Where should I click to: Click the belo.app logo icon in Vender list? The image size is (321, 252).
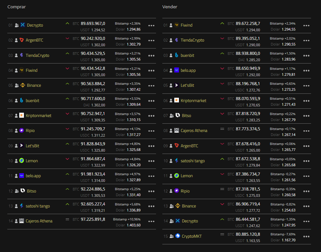click(177, 70)
